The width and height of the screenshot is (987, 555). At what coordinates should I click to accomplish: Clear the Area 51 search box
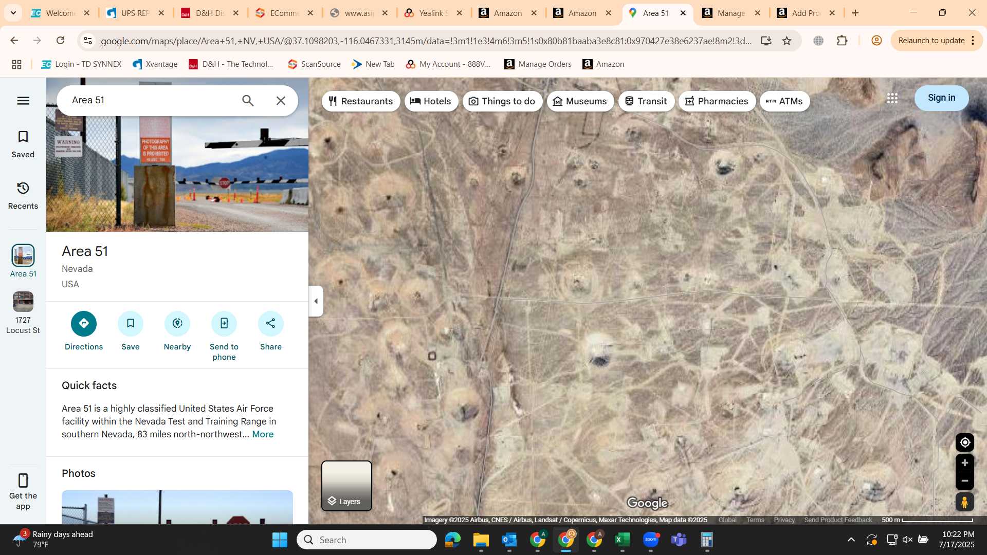click(x=281, y=101)
